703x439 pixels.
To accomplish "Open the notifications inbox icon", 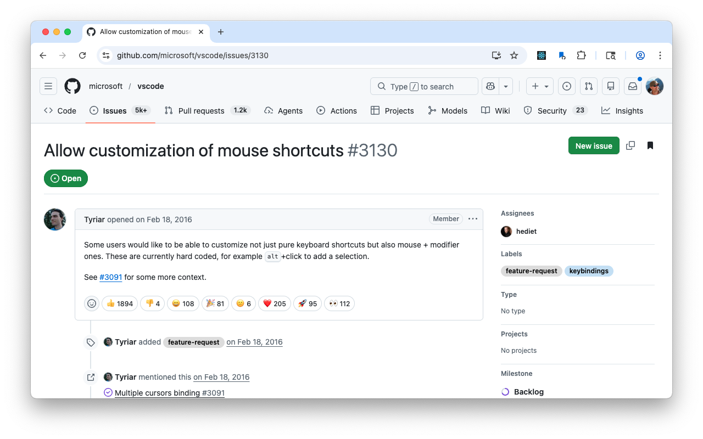I will click(633, 86).
